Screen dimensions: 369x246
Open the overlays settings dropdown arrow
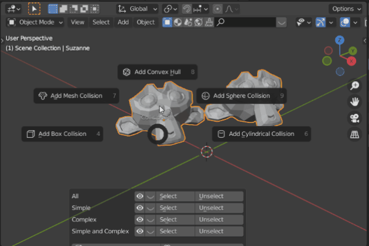(355, 23)
